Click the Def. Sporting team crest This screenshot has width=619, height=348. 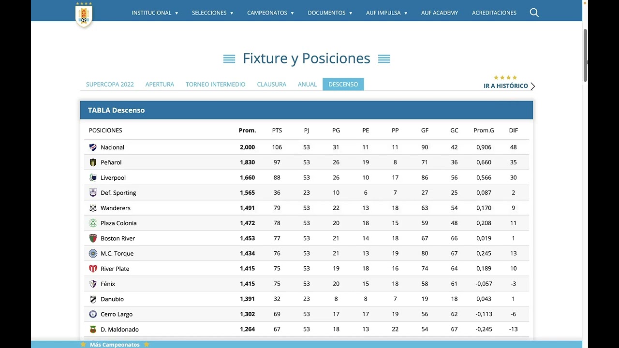(93, 193)
